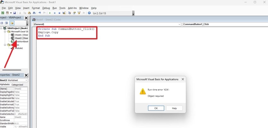Open the Edit menu
268x128 pixels.
tap(10, 8)
